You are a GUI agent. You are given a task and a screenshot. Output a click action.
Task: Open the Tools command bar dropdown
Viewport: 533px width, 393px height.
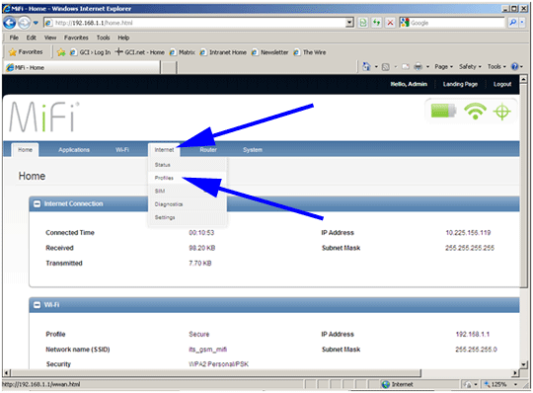[x=496, y=66]
